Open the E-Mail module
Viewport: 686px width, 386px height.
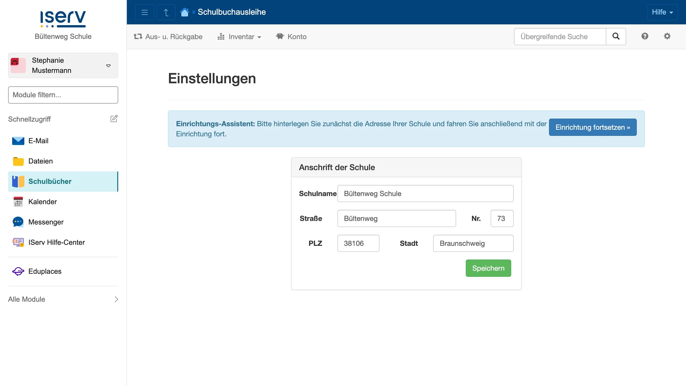pos(38,141)
